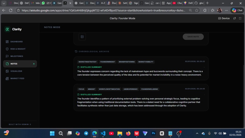Click the browser back arrow
The width and height of the screenshot is (245, 138).
click(4, 10)
